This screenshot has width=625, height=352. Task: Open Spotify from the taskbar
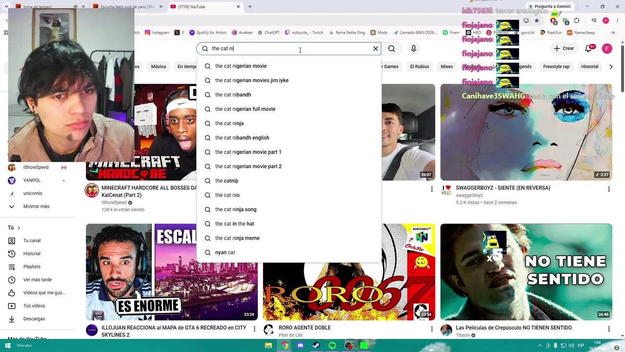click(332, 346)
